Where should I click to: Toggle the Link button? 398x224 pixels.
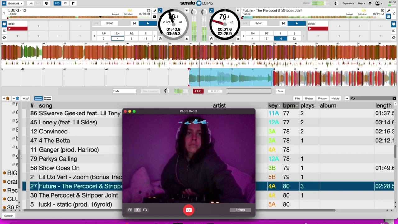(30, 3)
